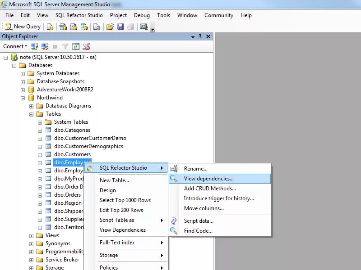Click the Refresh icon in Object Explorer

76,47
